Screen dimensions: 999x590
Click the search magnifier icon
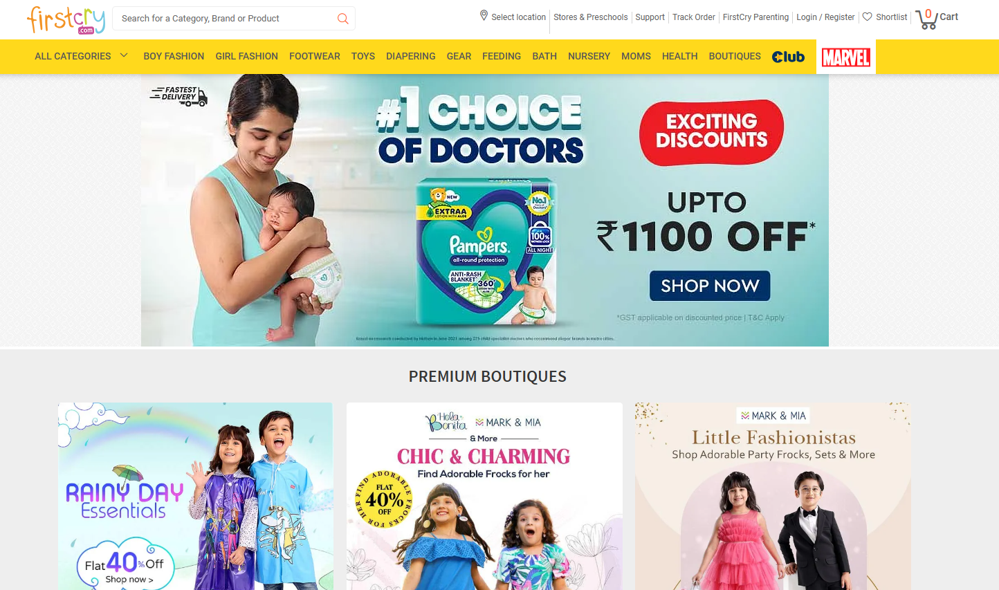[342, 19]
